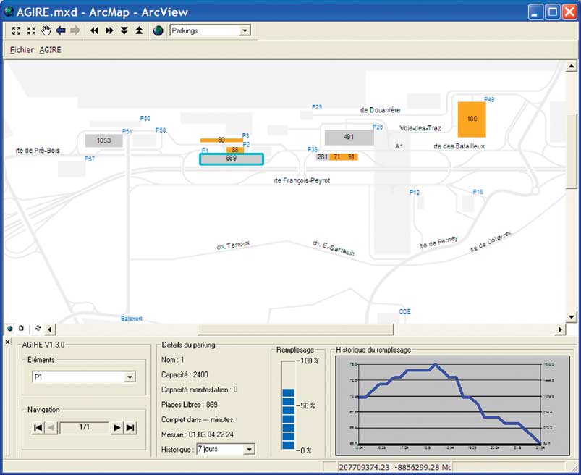Viewport: 581px width, 475px height.
Task: Expand the Eléments P1 dropdown
Action: [130, 377]
